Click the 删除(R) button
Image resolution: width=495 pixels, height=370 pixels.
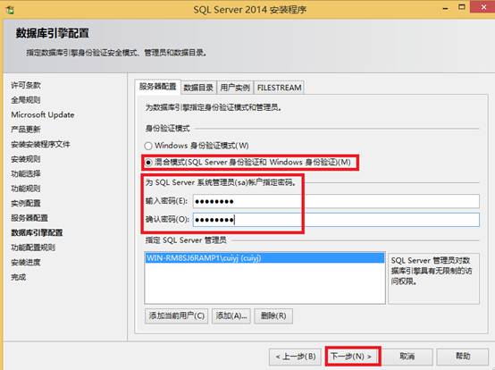pos(273,316)
